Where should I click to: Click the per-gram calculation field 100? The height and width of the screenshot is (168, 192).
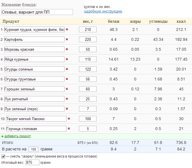point(34,149)
